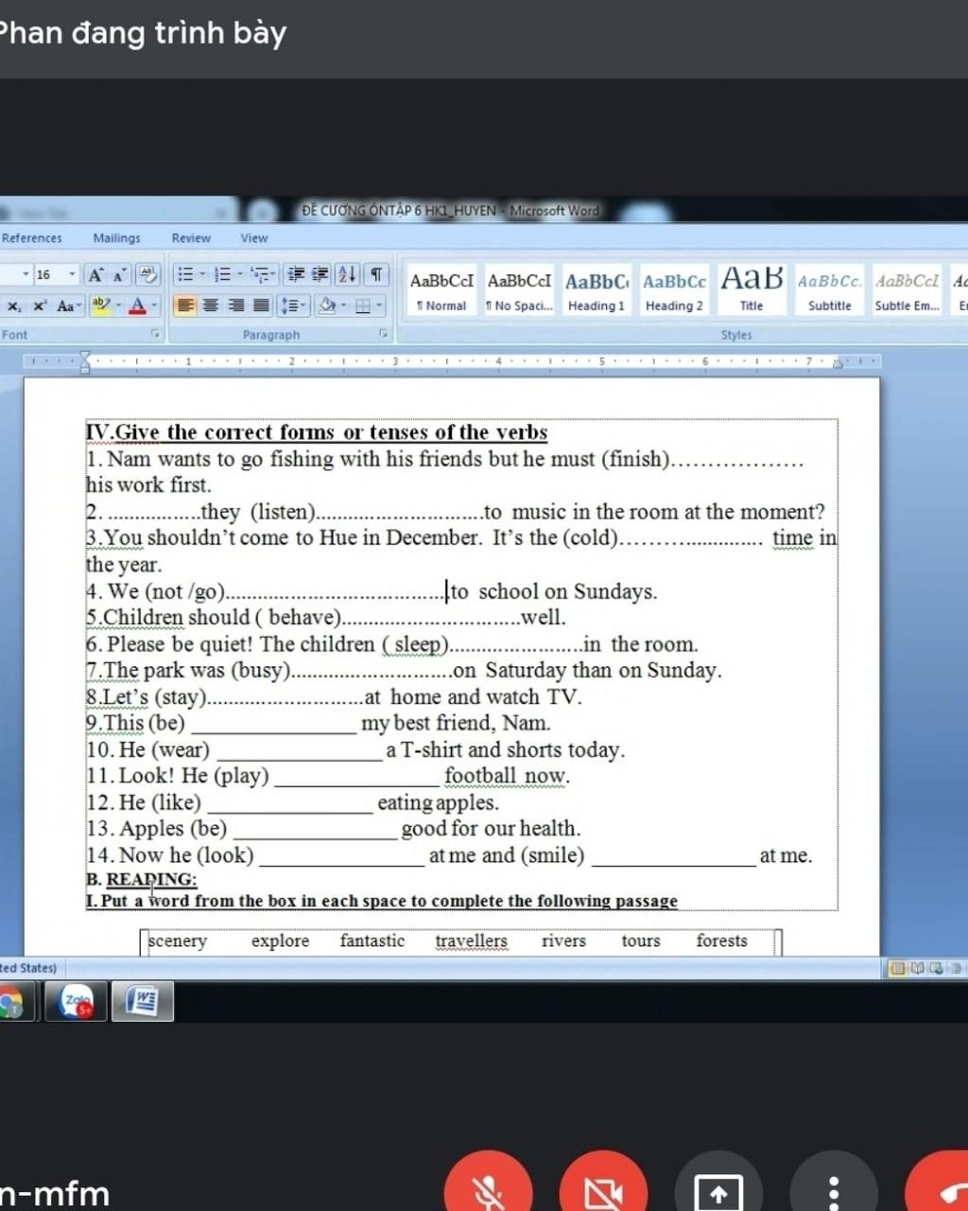Click the heading "B. READING:"

142,880
